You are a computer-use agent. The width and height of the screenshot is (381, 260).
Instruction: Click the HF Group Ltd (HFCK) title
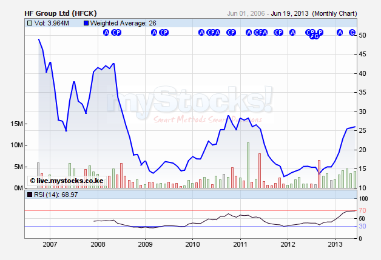(x=59, y=12)
